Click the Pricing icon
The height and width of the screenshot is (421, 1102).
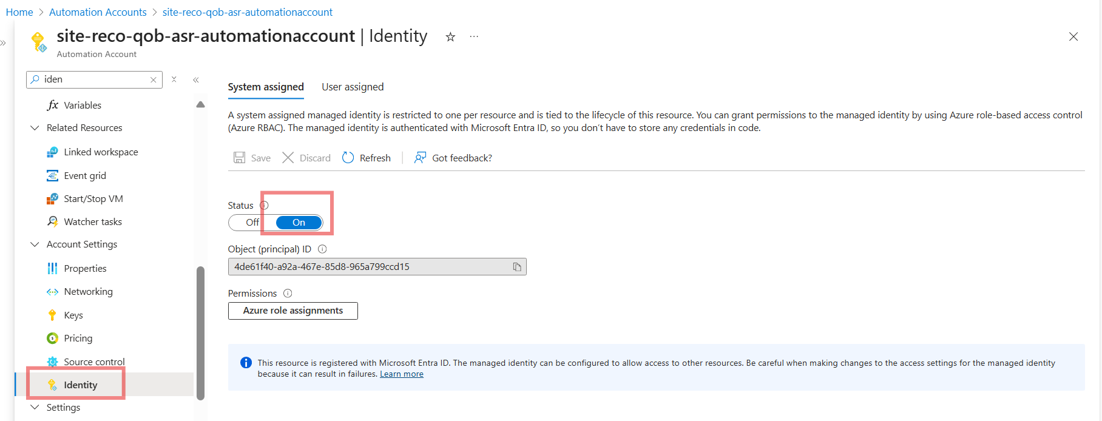point(53,338)
